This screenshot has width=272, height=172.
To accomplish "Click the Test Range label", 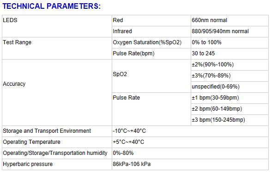I will pyautogui.click(x=17, y=42).
